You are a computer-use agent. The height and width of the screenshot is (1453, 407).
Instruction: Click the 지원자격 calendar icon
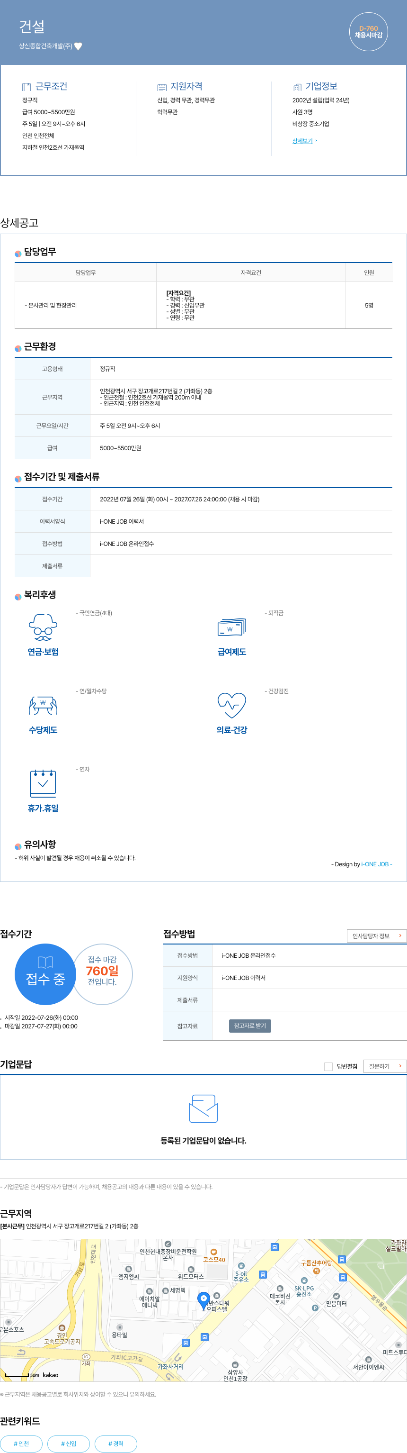[x=161, y=87]
